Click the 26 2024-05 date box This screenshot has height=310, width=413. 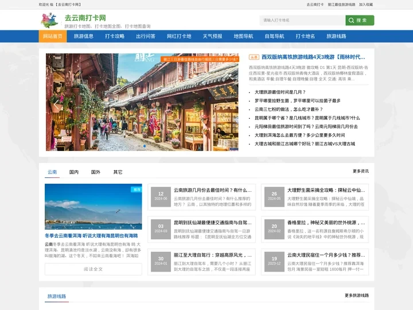[x=274, y=197]
